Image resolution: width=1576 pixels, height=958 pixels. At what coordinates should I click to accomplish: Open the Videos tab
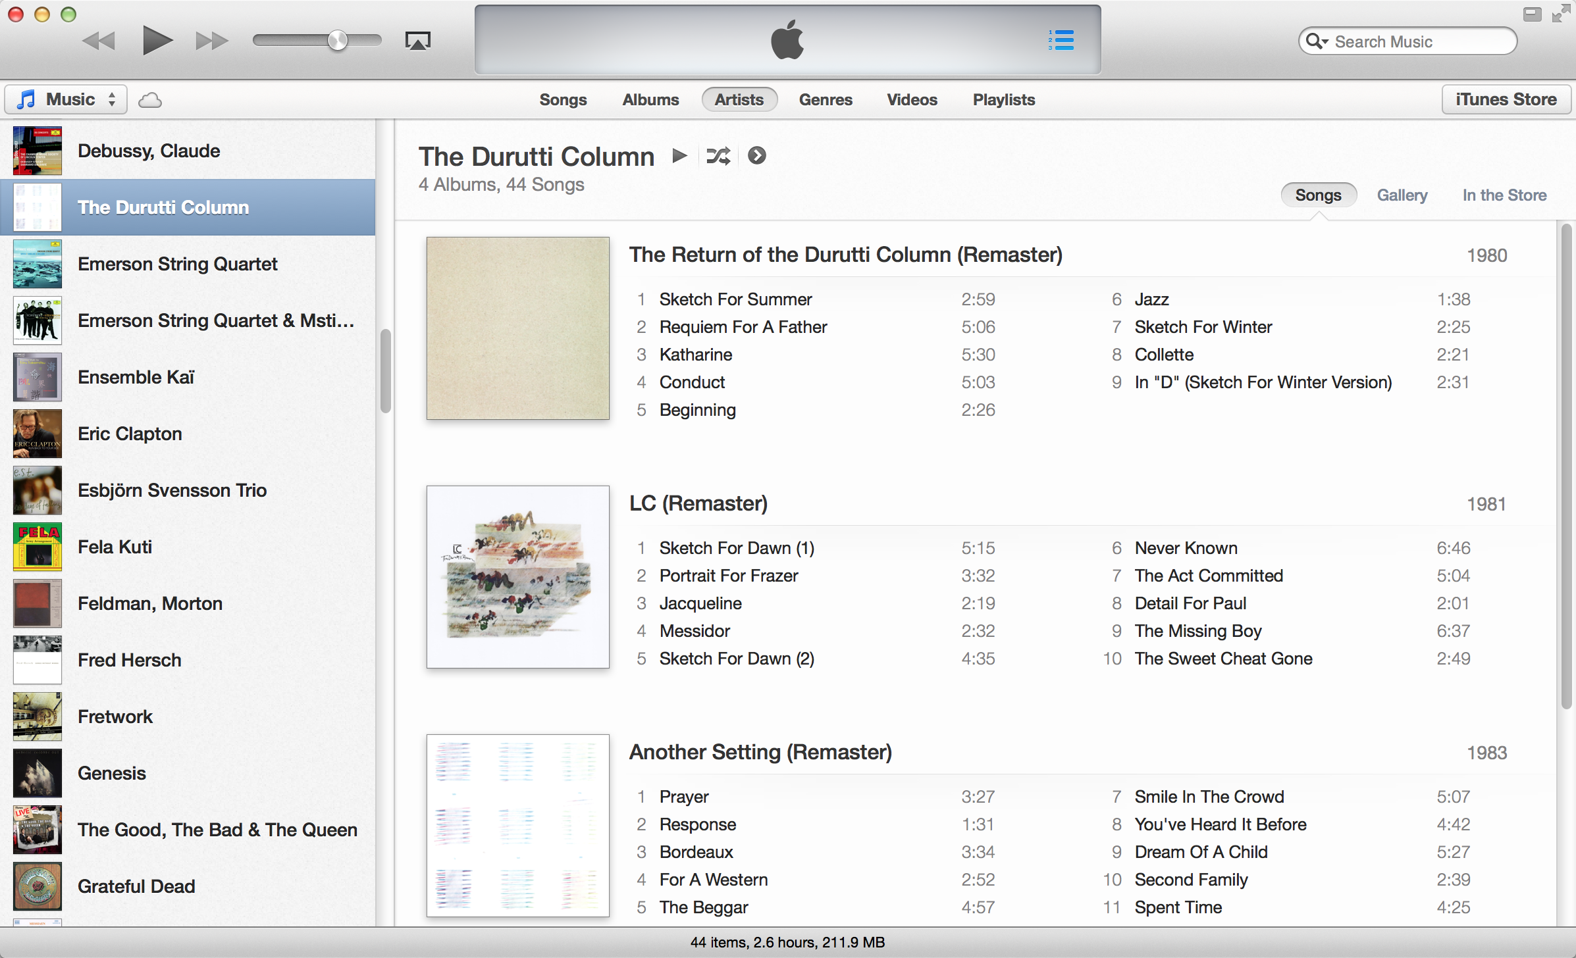click(x=912, y=100)
